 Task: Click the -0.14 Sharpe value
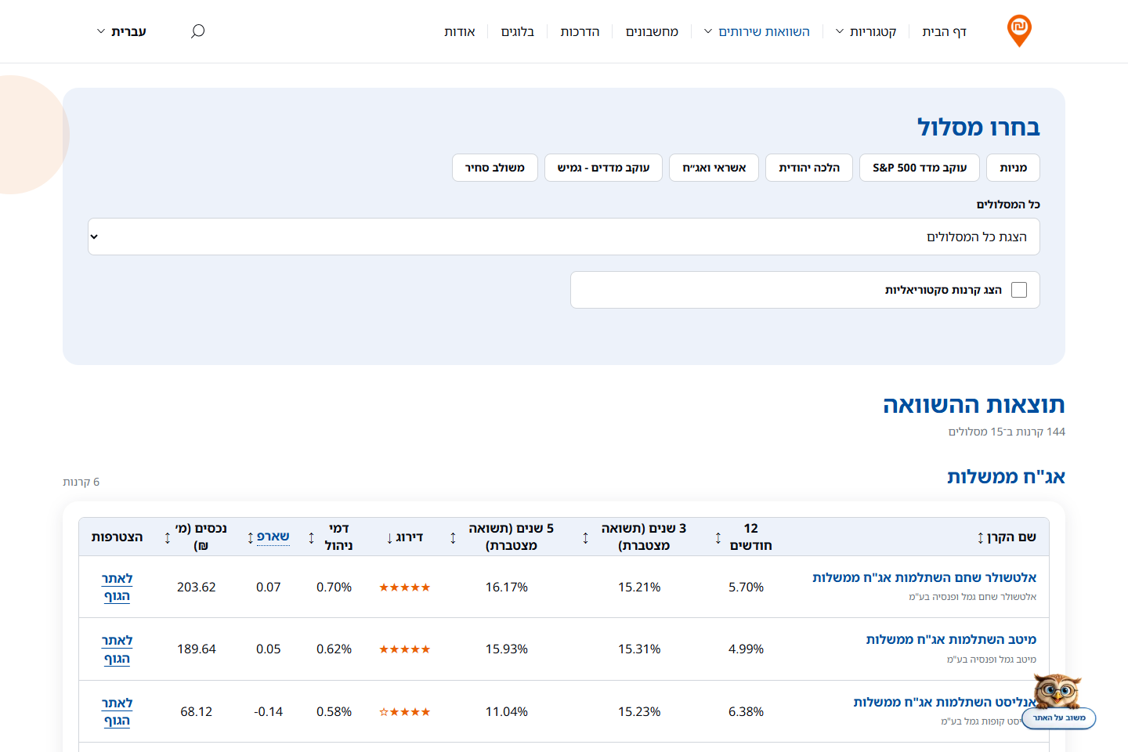268,711
